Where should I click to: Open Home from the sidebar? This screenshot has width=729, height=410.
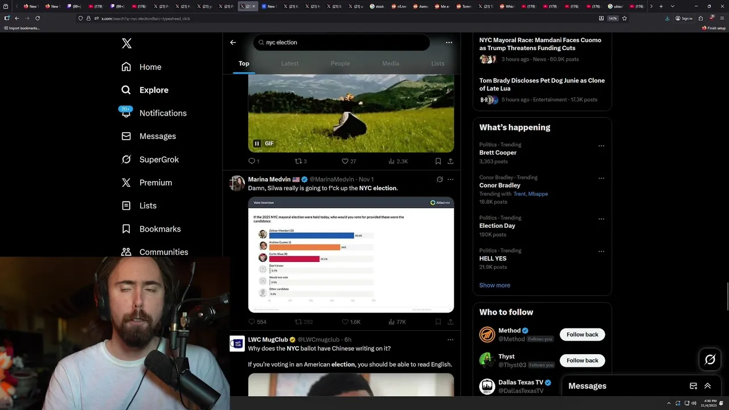click(141, 67)
